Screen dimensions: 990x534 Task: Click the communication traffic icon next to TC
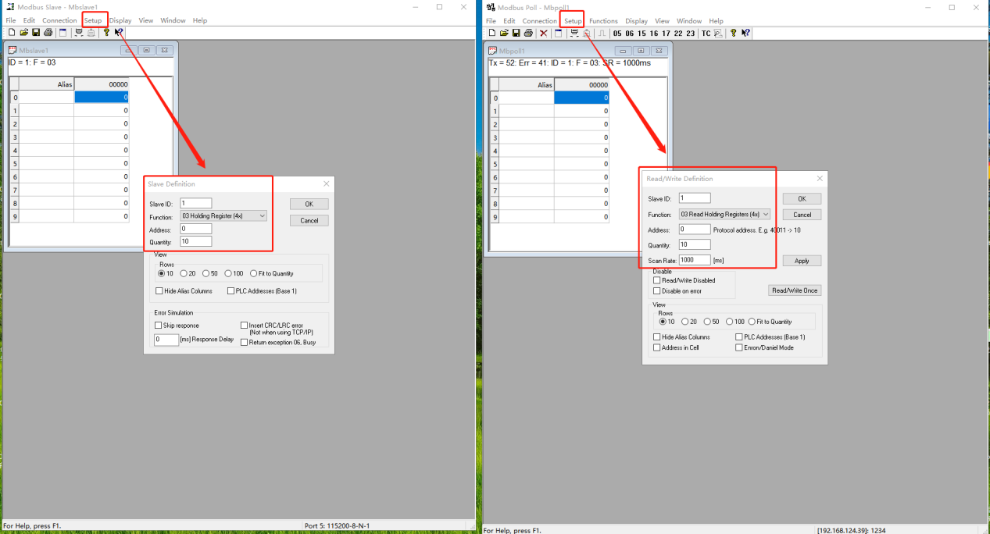[x=717, y=33]
